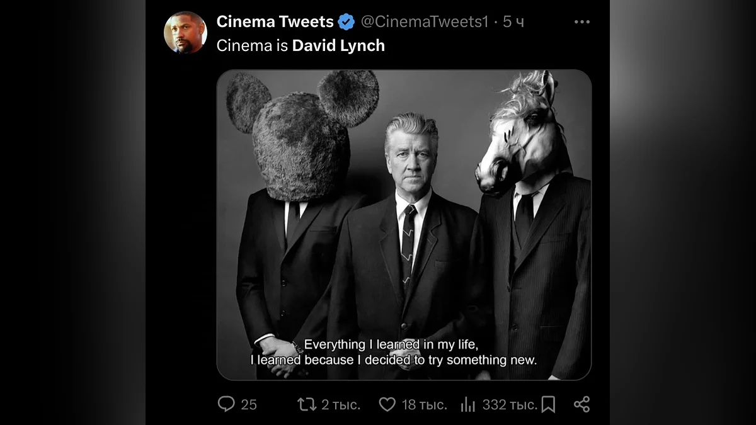Click the Cinema Tweets account name
Screen dimensions: 756x425
[x=275, y=21]
